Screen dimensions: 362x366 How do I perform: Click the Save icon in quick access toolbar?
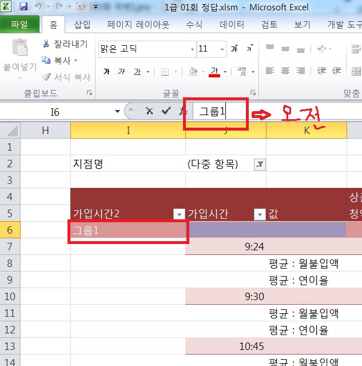pyautogui.click(x=23, y=7)
